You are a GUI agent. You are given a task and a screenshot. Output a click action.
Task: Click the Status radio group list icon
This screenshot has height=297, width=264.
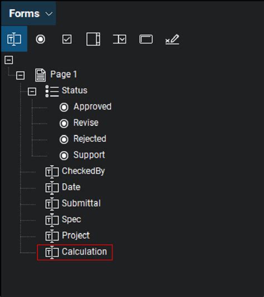tap(52, 91)
